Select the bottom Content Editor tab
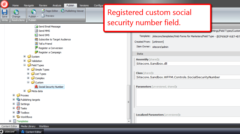This screenshot has height=134, width=240. click(9, 126)
